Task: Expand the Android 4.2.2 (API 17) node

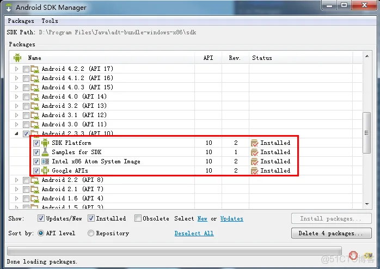Action: (16, 69)
